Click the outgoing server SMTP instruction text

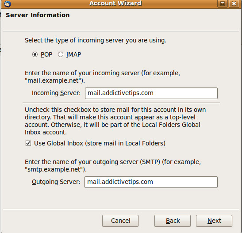113,166
